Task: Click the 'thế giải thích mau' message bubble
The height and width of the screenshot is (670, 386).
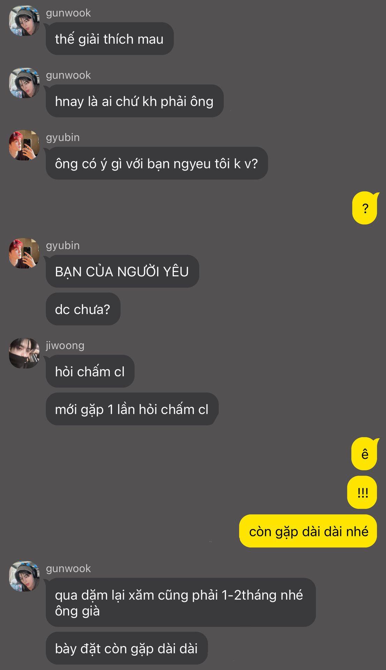Action: (109, 39)
